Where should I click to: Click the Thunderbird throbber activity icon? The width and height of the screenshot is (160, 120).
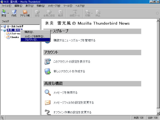157,13
